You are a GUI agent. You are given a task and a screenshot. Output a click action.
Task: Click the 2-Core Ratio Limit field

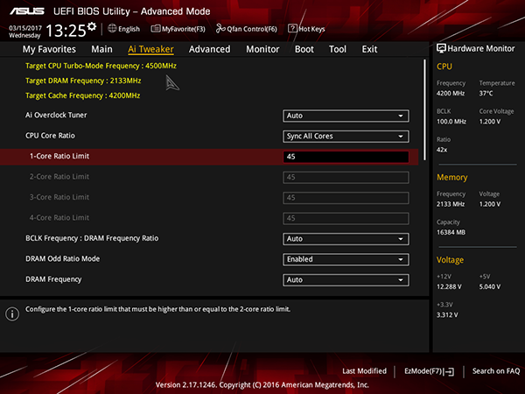pos(346,178)
